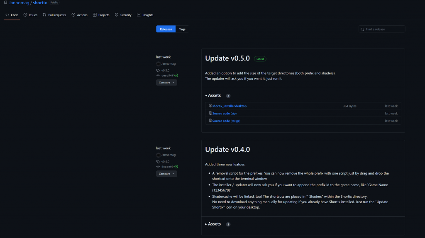Download Source code (tar.gz)
425x238 pixels.
click(226, 121)
